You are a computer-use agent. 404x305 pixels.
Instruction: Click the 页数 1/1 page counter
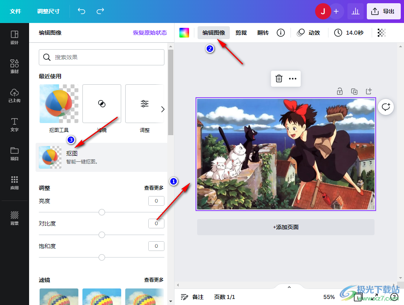click(x=224, y=297)
